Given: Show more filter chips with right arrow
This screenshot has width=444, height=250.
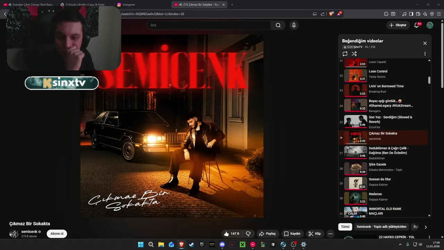Looking at the screenshot, I should point(426,227).
